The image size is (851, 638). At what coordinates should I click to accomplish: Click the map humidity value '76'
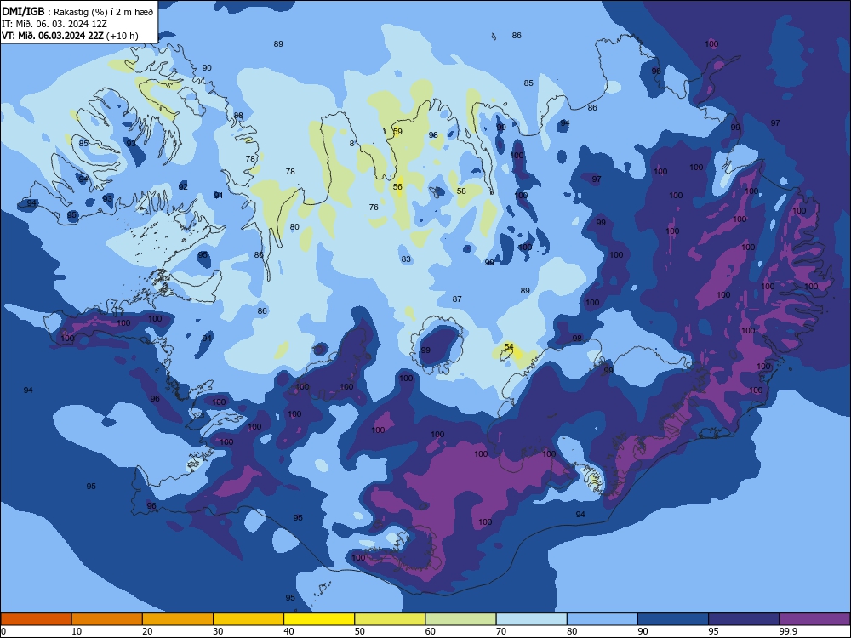point(374,208)
